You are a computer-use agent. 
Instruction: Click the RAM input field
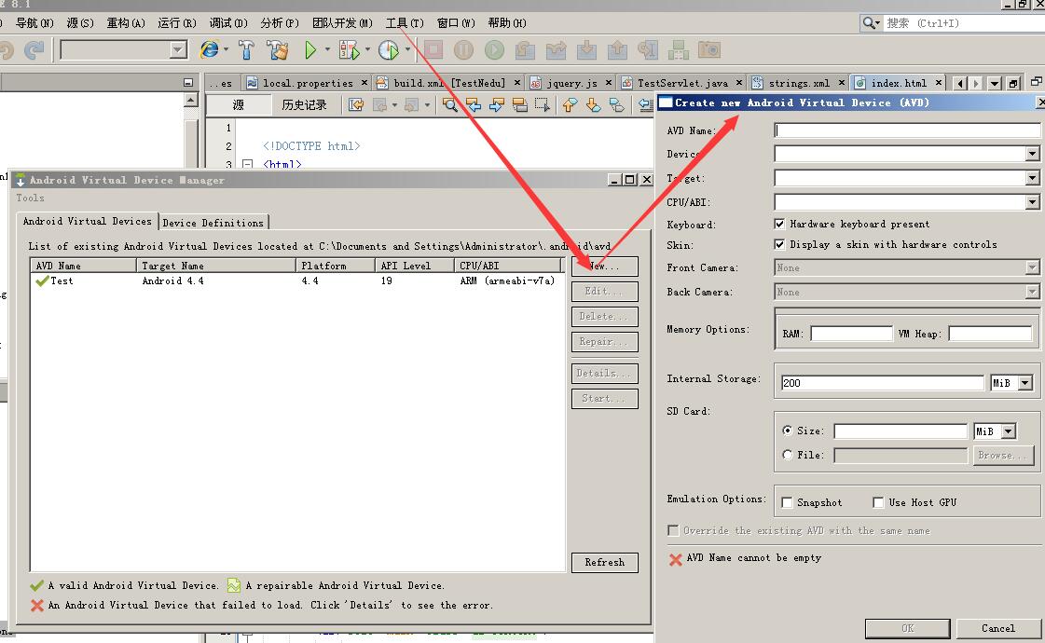pyautogui.click(x=851, y=334)
